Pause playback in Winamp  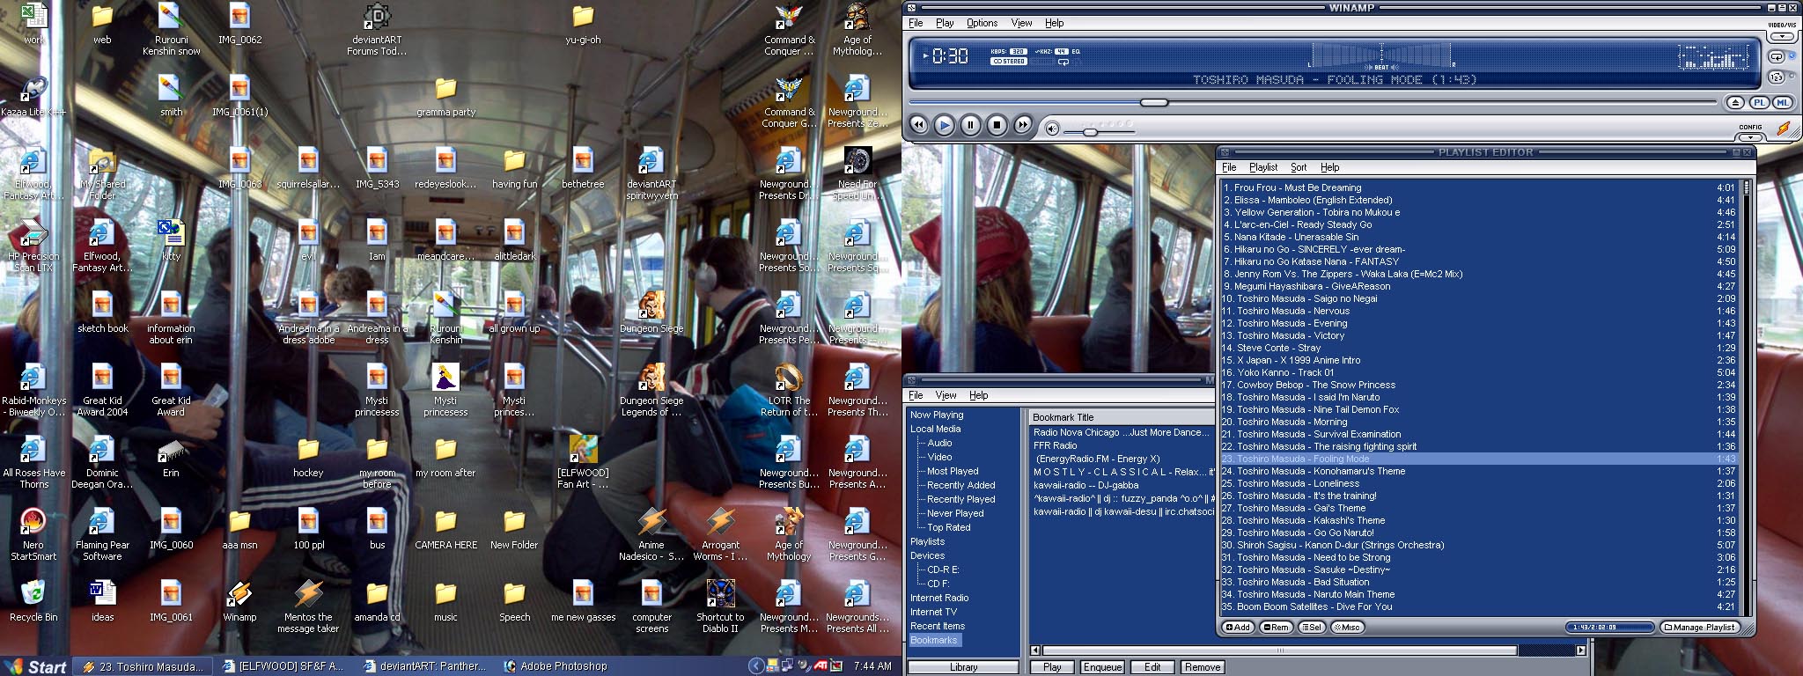point(970,125)
